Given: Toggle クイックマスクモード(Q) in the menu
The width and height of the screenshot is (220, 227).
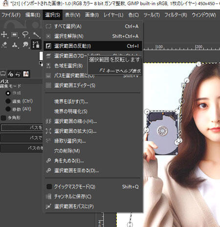Looking at the screenshot, I should tap(93, 187).
